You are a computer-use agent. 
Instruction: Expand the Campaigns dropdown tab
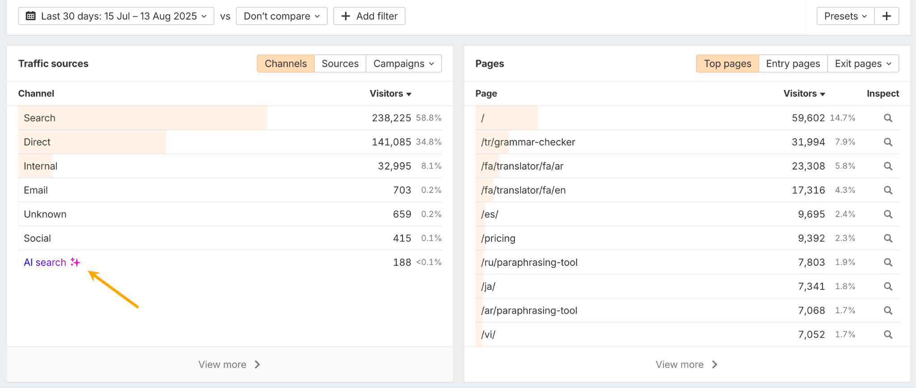pos(403,64)
